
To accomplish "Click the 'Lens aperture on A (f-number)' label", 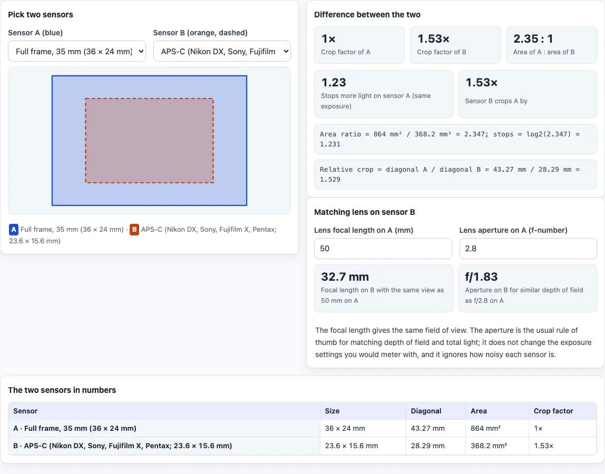I will point(513,230).
